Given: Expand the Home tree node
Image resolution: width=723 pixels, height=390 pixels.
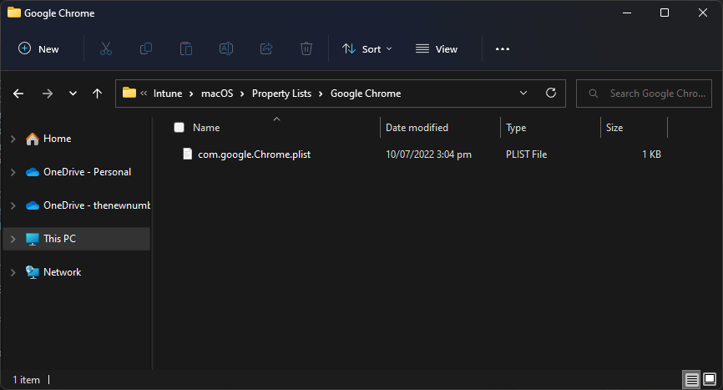Looking at the screenshot, I should (x=13, y=139).
